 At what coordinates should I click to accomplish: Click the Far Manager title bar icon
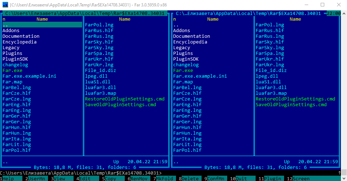5,5
